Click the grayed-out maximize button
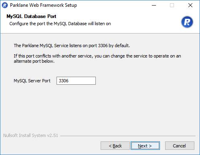The image size is (200, 155). coord(172,5)
